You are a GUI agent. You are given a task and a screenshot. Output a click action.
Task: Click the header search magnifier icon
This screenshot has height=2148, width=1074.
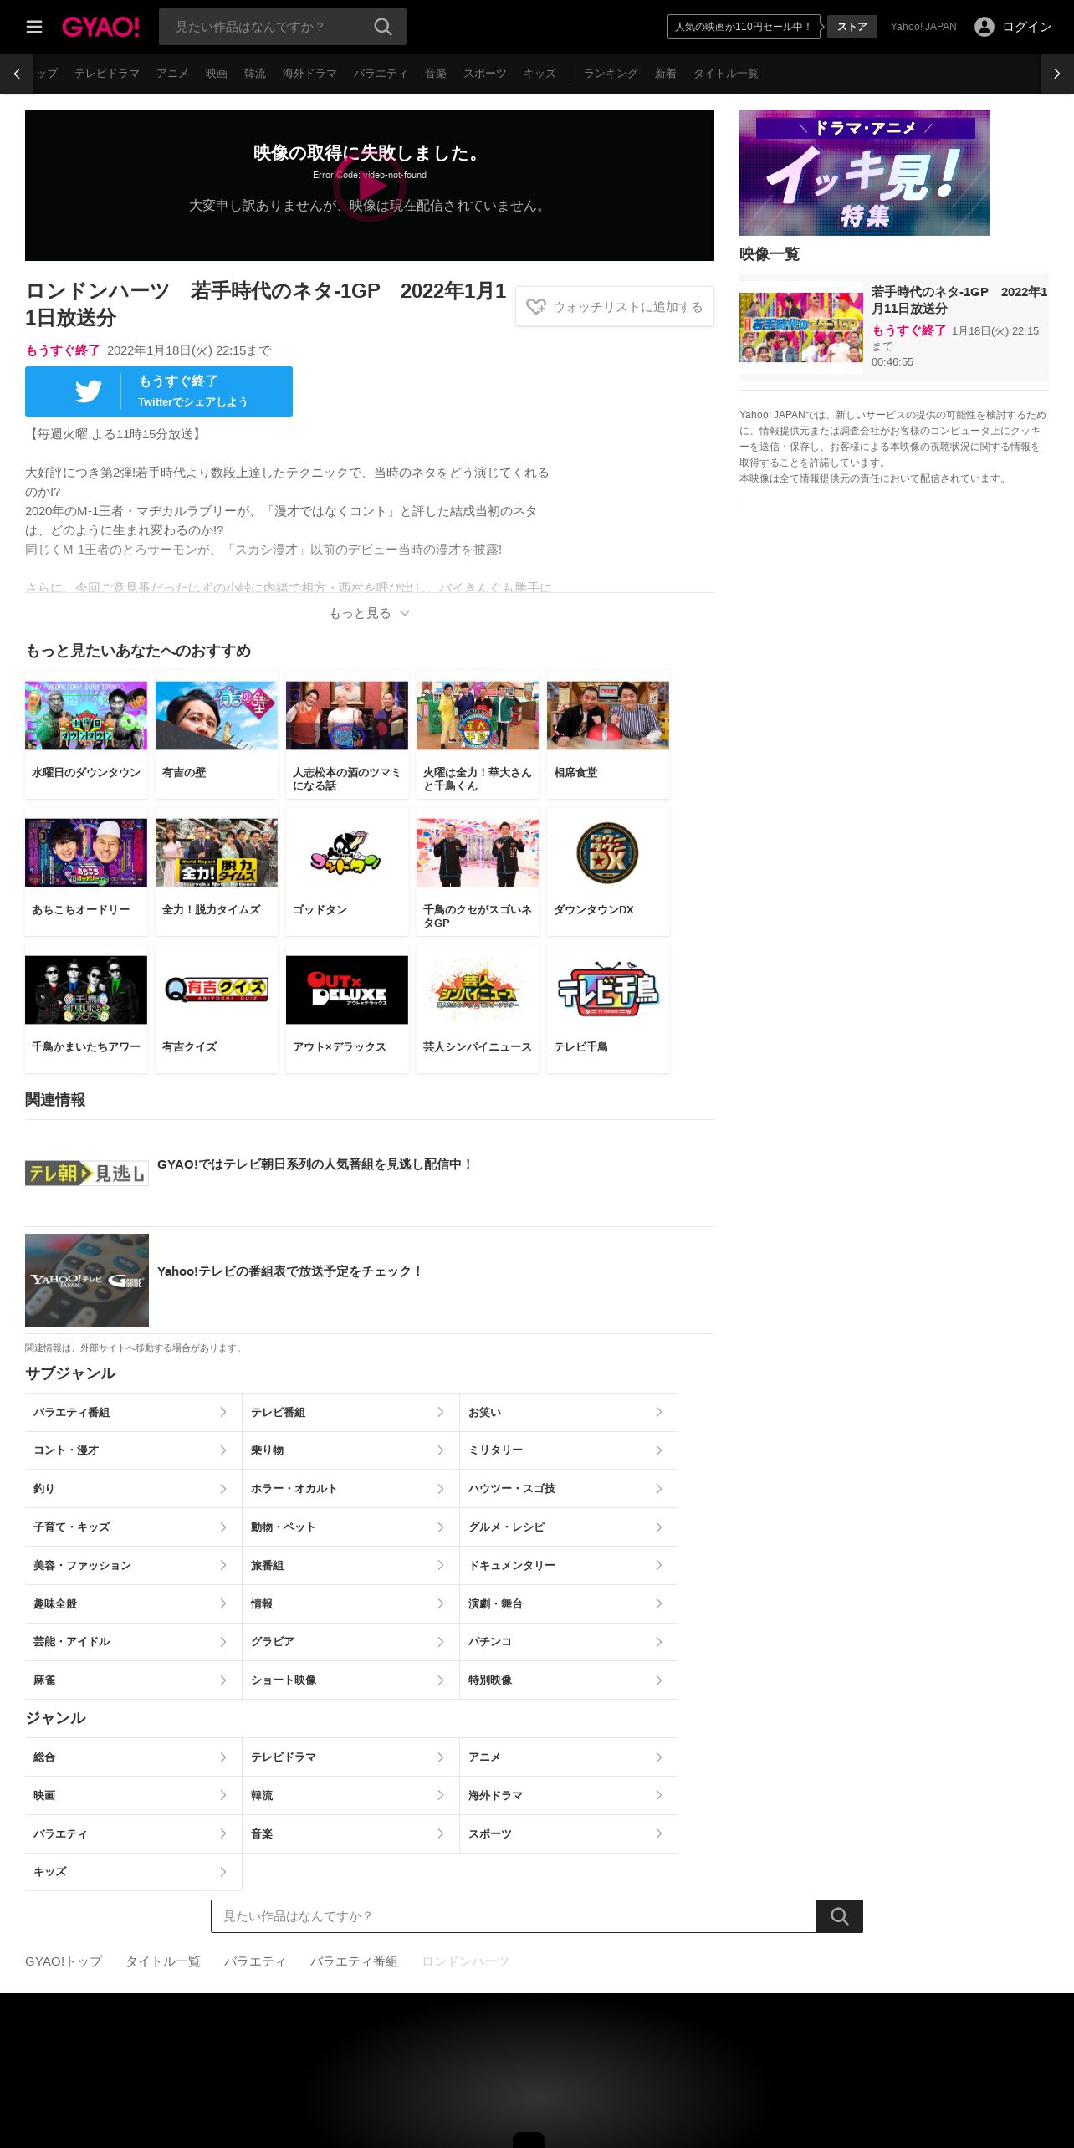(383, 27)
